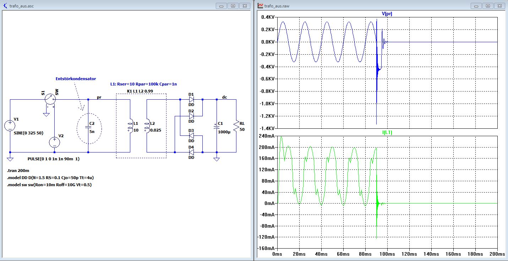Select diode D1 symbol

(x=191, y=99)
